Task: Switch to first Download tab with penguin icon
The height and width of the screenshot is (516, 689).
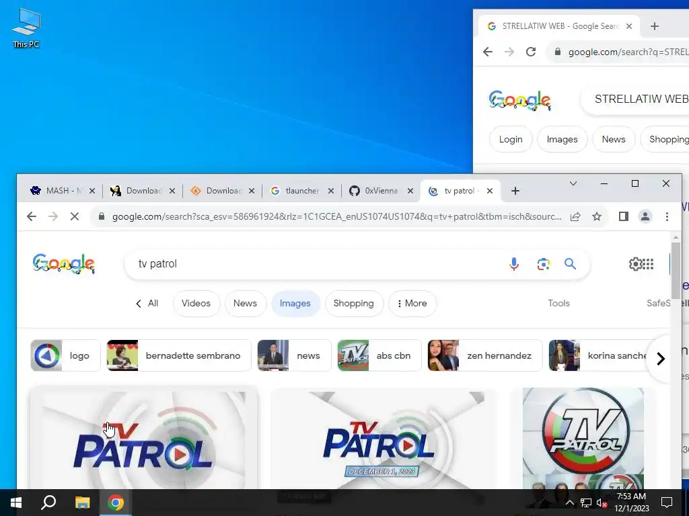Action: click(143, 191)
